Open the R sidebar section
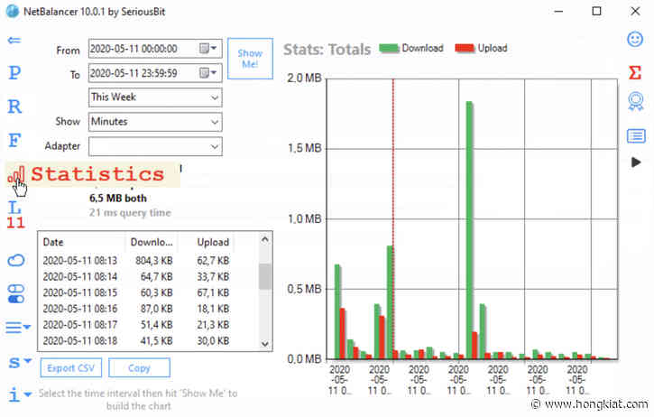Image resolution: width=654 pixels, height=417 pixels. (x=14, y=107)
